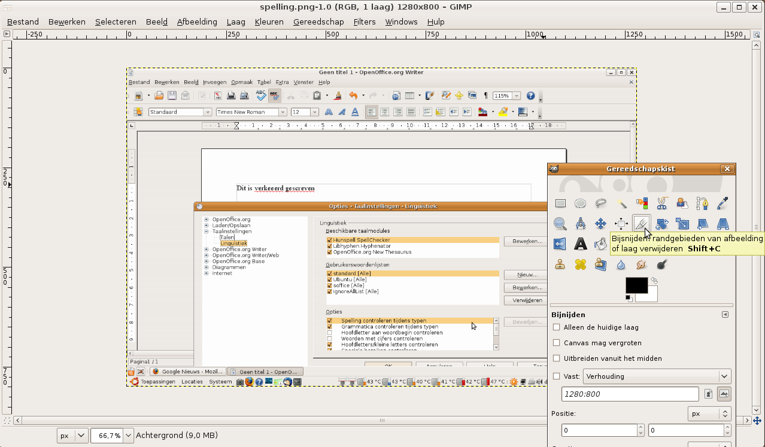The width and height of the screenshot is (765, 447).
Task: Open the Filters menu
Action: (365, 22)
